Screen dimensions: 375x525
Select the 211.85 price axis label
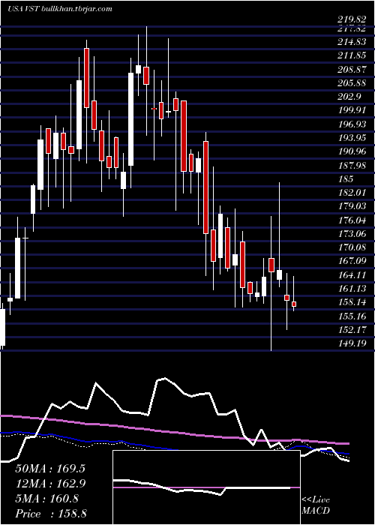pos(352,55)
